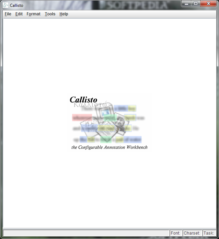Click the Callisto splash logo image
This screenshot has width=219, height=239.
[x=109, y=123]
